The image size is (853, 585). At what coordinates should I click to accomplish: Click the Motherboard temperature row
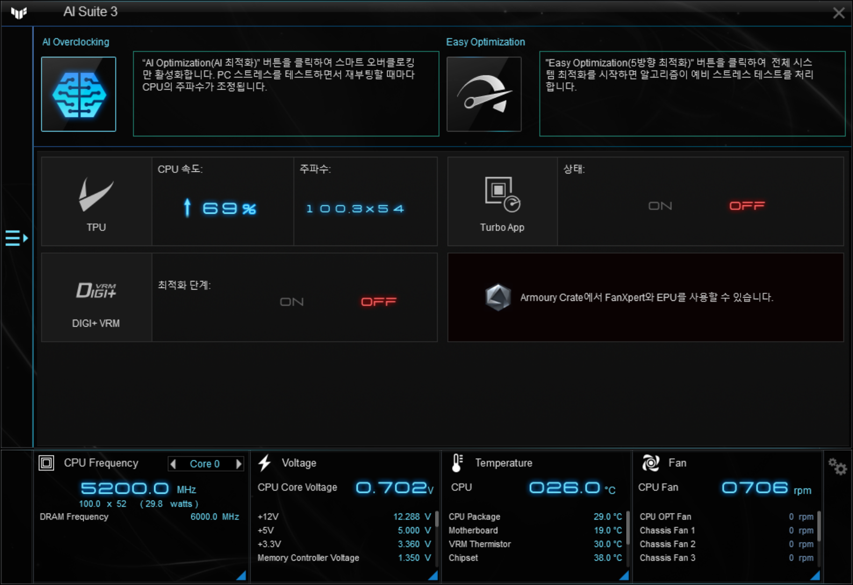tap(535, 530)
